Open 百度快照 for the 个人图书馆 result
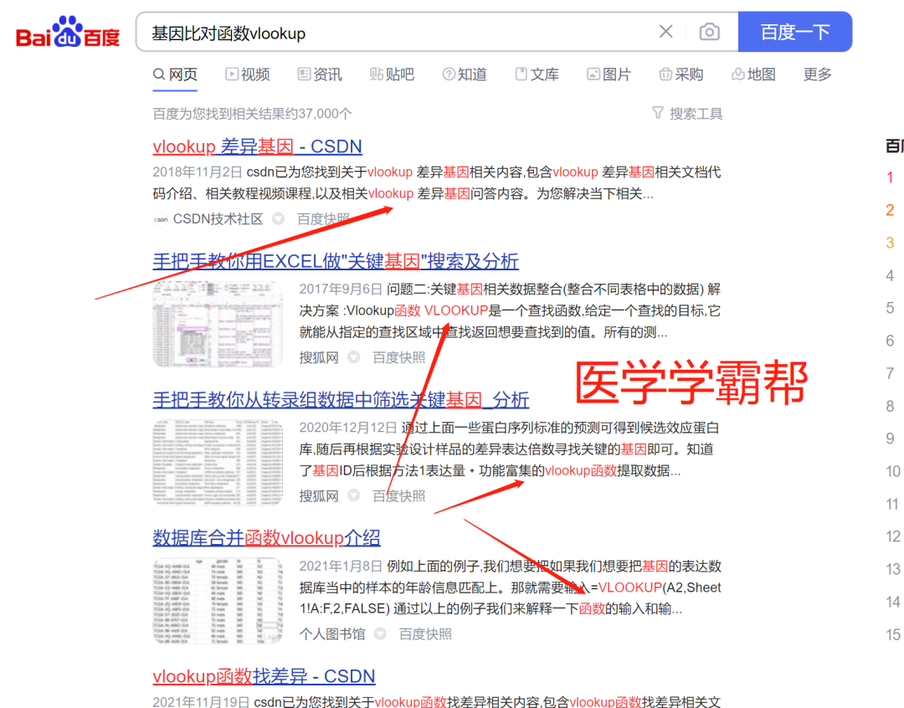This screenshot has width=904, height=708. [x=425, y=634]
